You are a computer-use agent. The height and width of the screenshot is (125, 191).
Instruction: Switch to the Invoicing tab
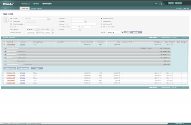click(25, 8)
